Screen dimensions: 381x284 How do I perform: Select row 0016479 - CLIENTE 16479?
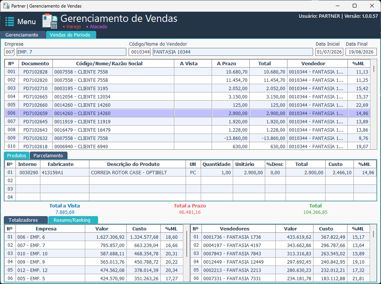click(x=187, y=130)
